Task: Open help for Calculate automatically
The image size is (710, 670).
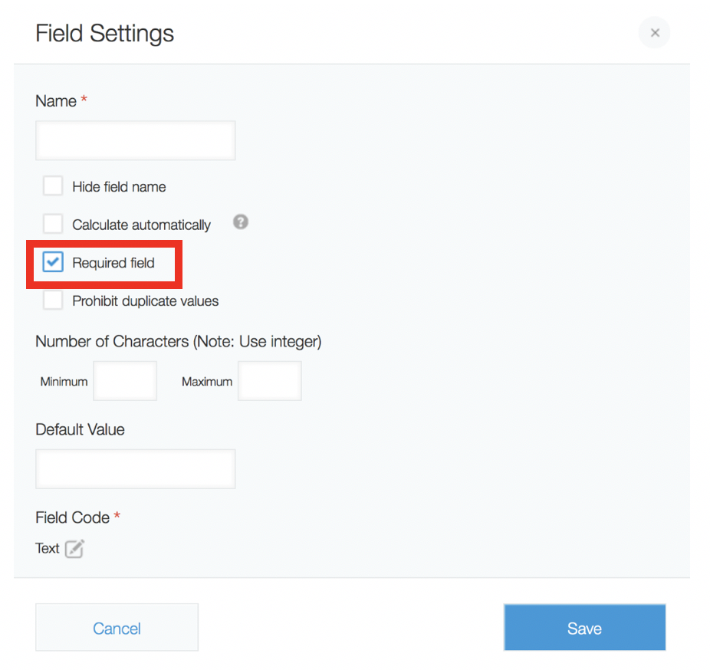Action: click(241, 222)
